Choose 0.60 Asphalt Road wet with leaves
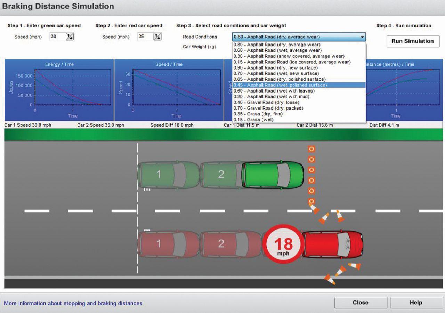 click(x=299, y=91)
